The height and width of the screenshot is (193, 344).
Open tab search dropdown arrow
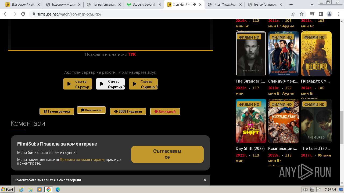(312, 5)
